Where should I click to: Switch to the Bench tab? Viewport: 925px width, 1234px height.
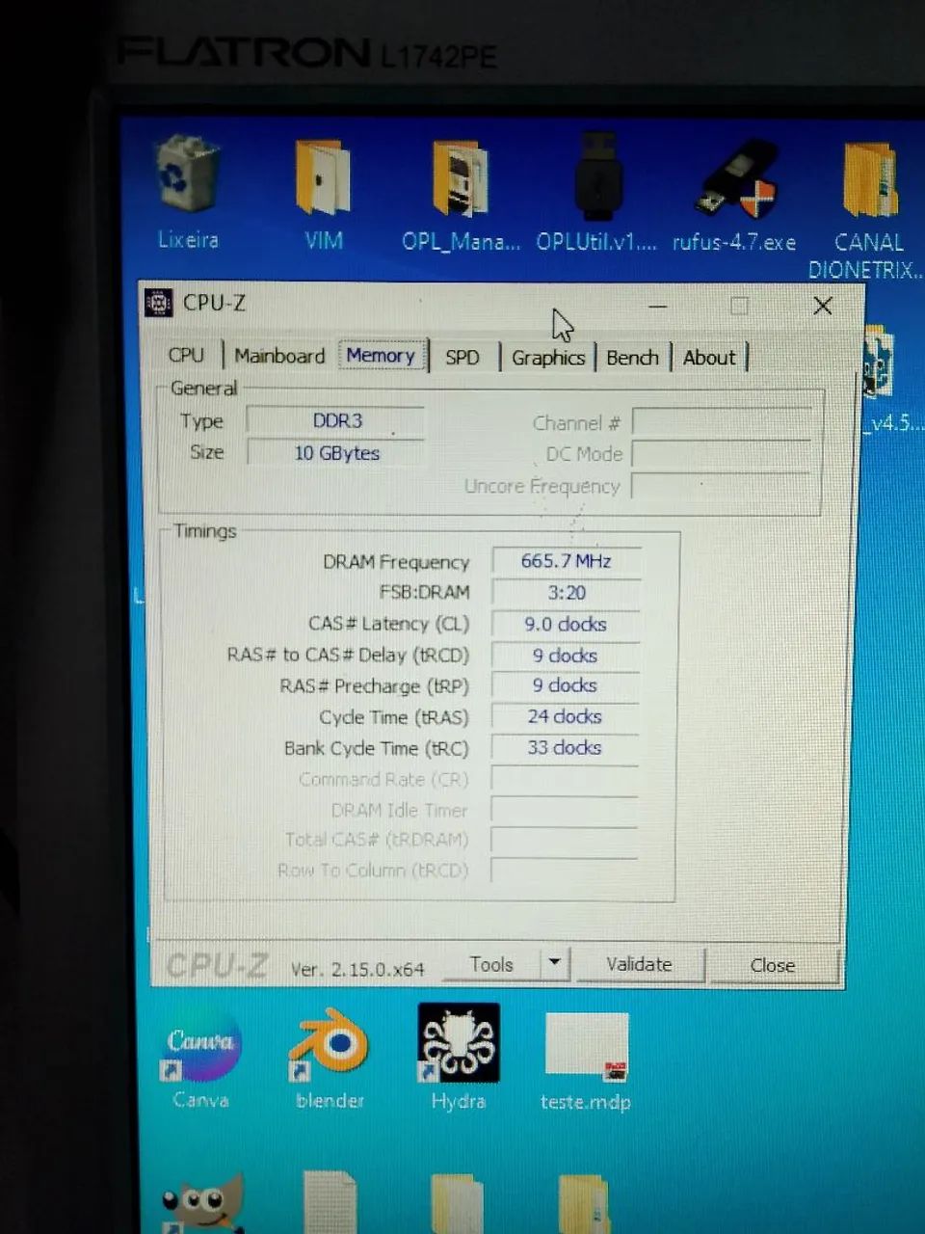click(632, 358)
